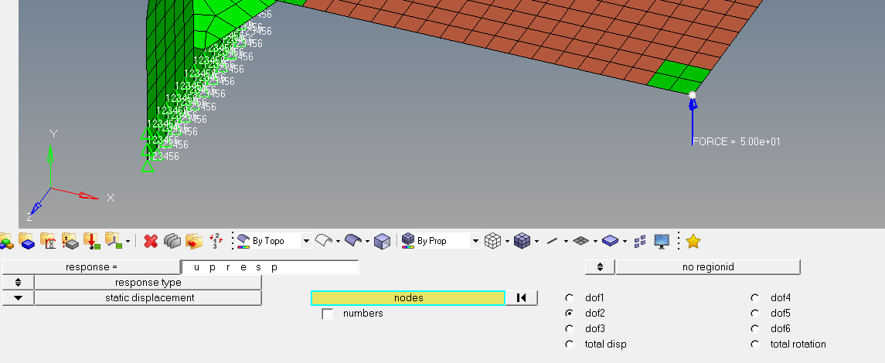Open the Materials collector folder icon
The height and width of the screenshot is (363, 885).
pyautogui.click(x=48, y=241)
